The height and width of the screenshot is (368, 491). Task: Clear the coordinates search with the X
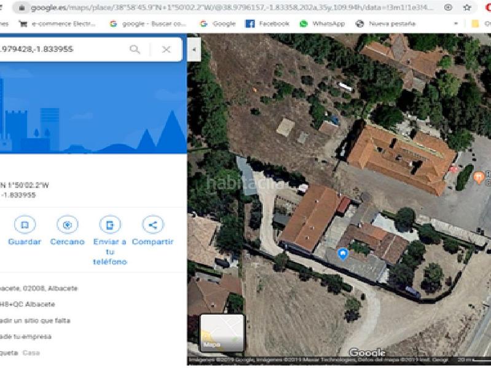166,49
